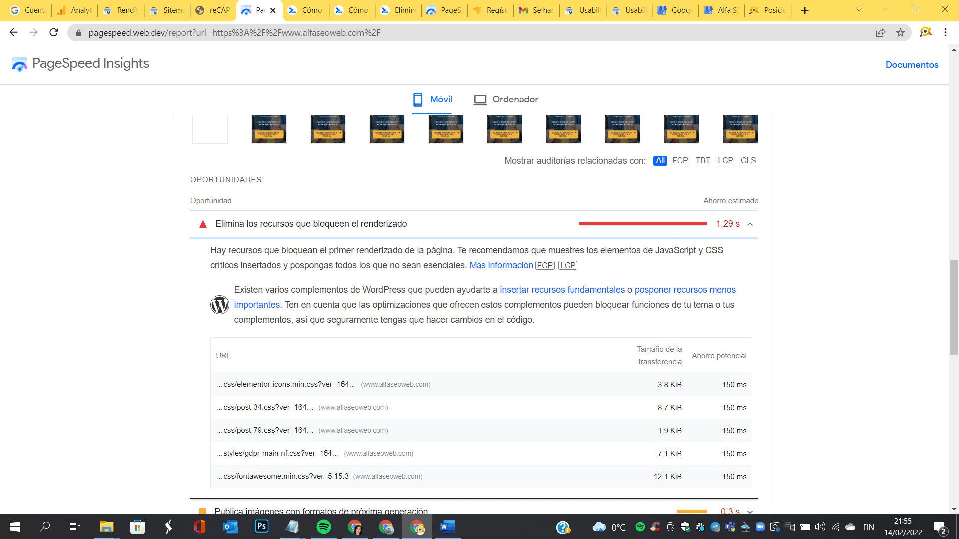959x539 pixels.
Task: Switch to the Ordenador tab
Action: [505, 99]
